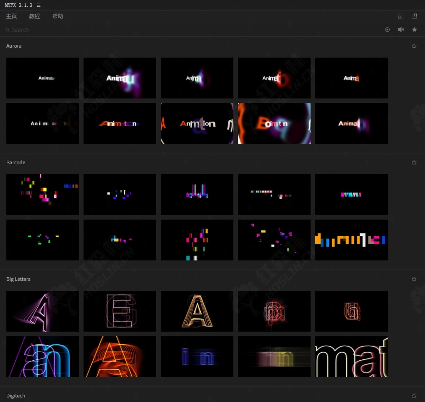Mute preview sound with speaker icon
Viewport: 425px width, 402px height.
401,29
